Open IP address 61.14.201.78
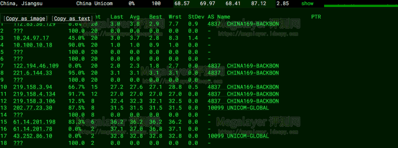 tap(33, 129)
